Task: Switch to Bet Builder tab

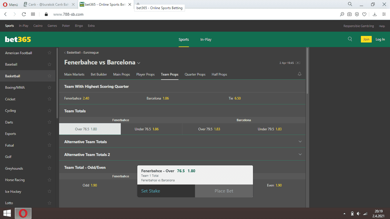Action: tap(99, 74)
